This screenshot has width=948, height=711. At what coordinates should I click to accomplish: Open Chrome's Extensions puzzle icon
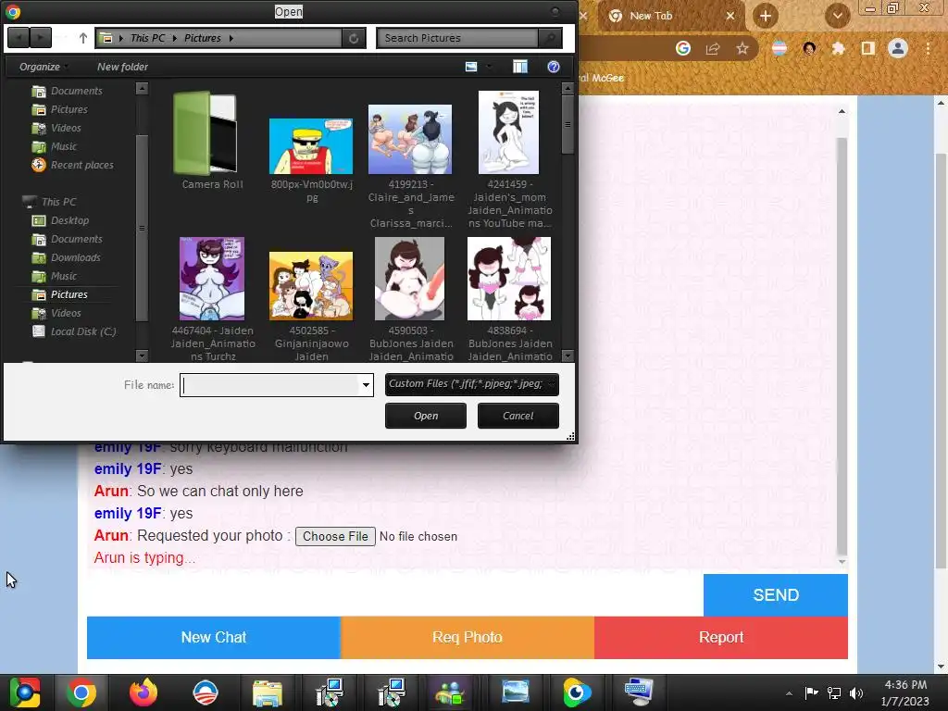[838, 48]
